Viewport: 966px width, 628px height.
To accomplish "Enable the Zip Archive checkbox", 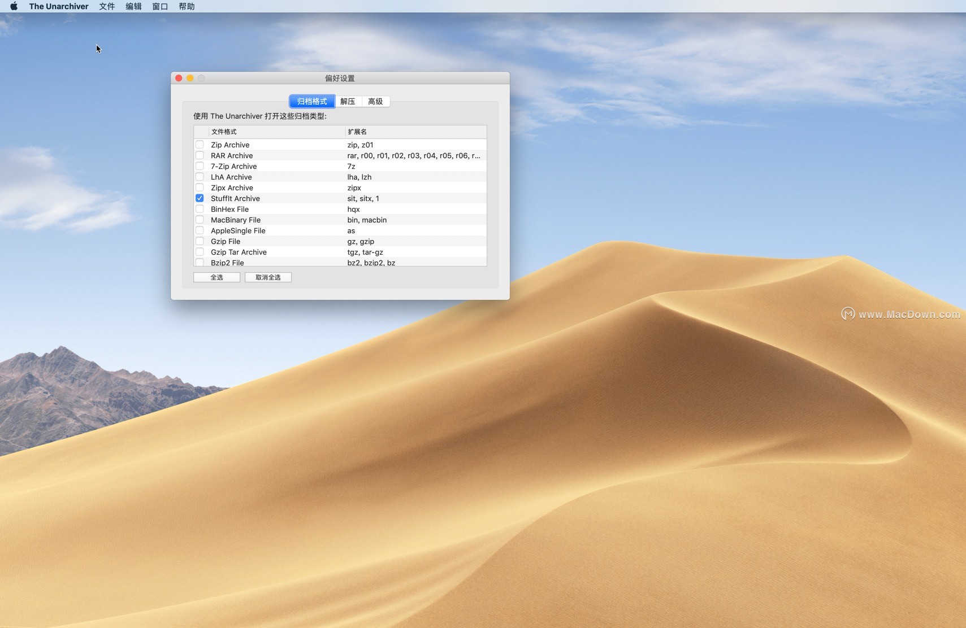I will pos(200,145).
